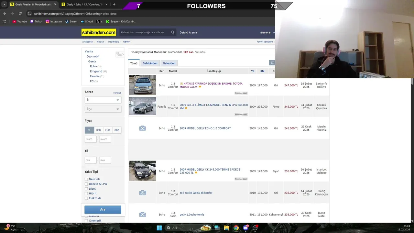Select Emgrand in category tree

(96, 71)
